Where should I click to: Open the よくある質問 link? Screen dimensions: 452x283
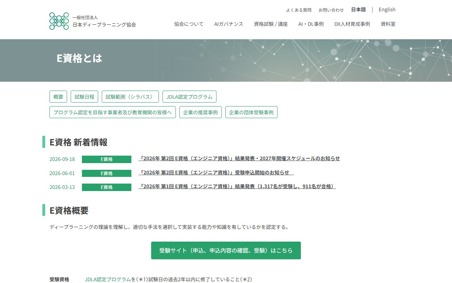click(x=299, y=10)
